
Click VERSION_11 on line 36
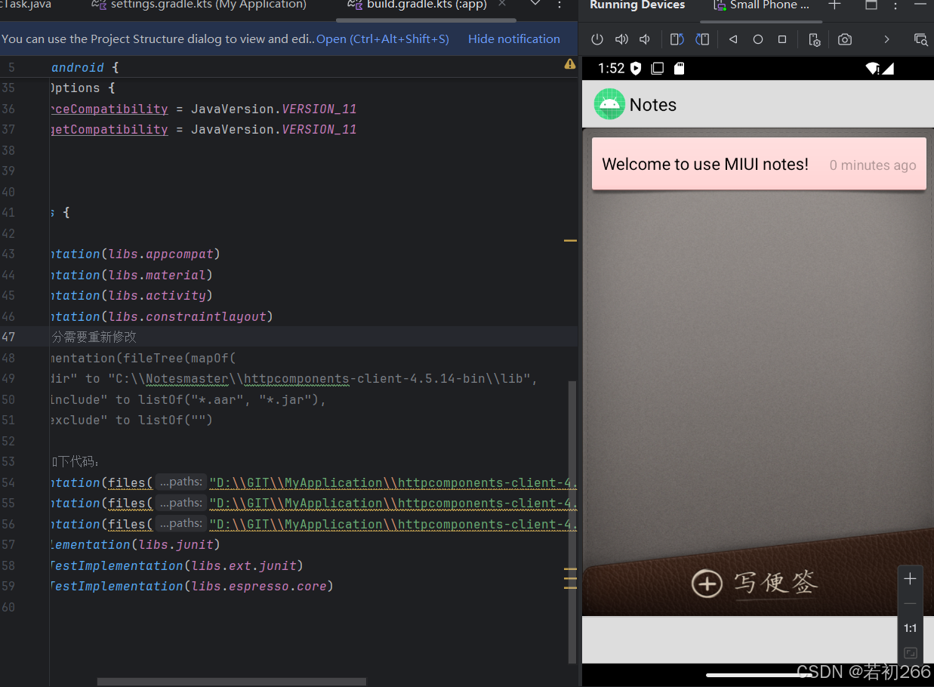coord(319,109)
